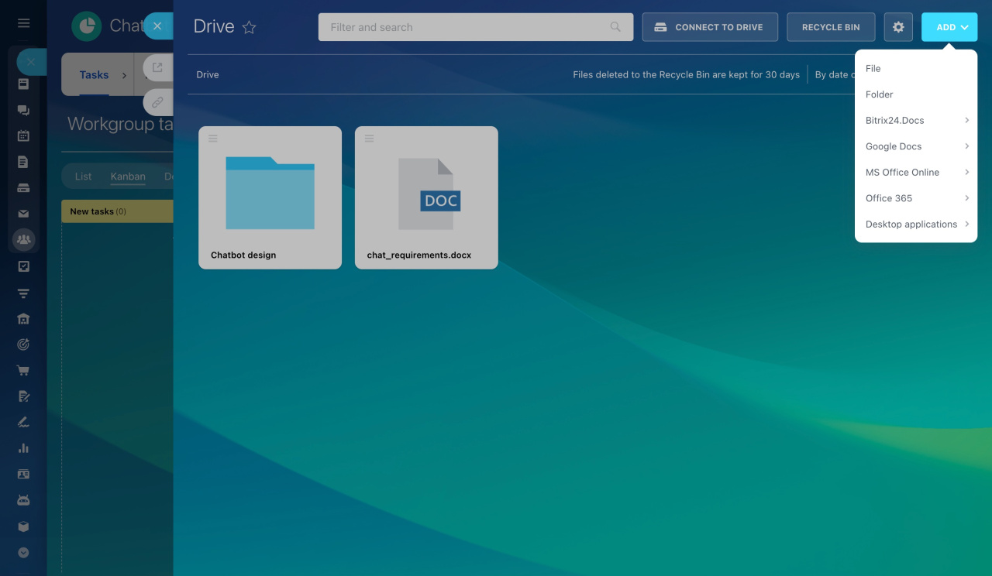Close the Drive slider panel
The width and height of the screenshot is (992, 576).
157,26
